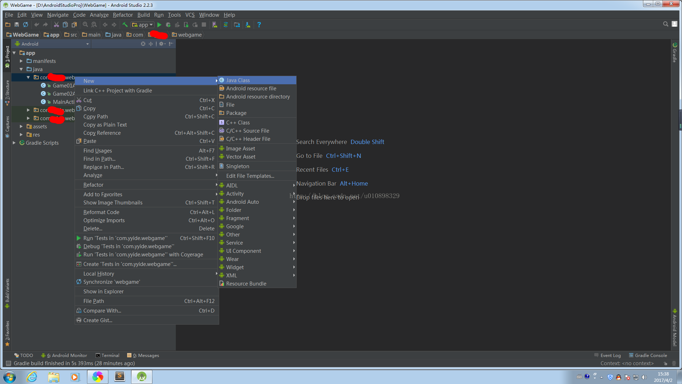Click the Synchronize toolbar icon
This screenshot has width=682, height=384.
[x=26, y=25]
